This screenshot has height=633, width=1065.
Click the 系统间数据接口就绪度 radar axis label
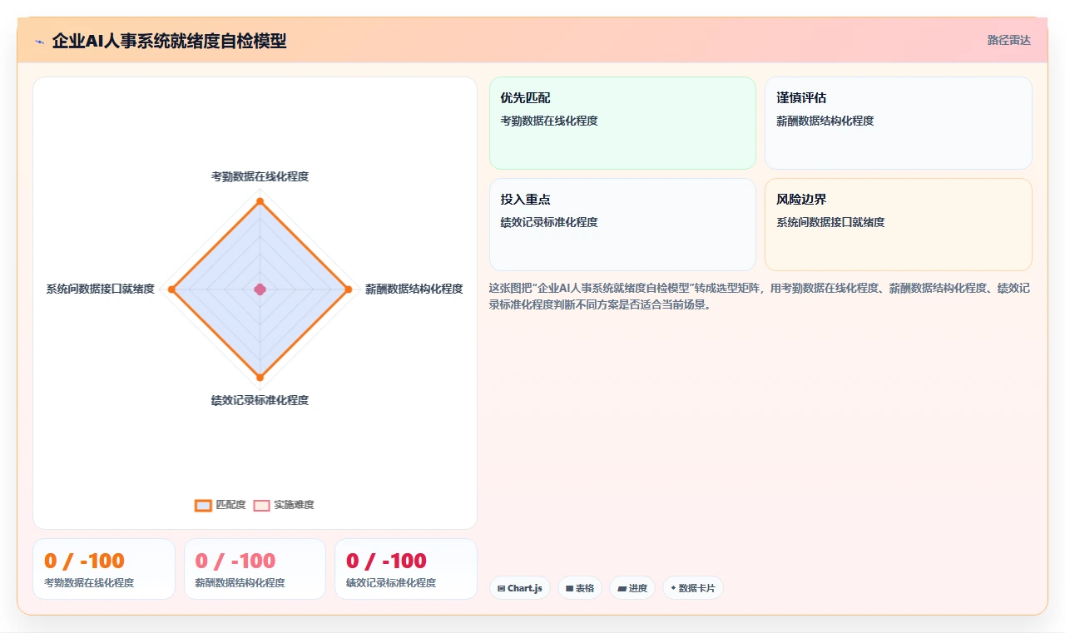coord(100,289)
